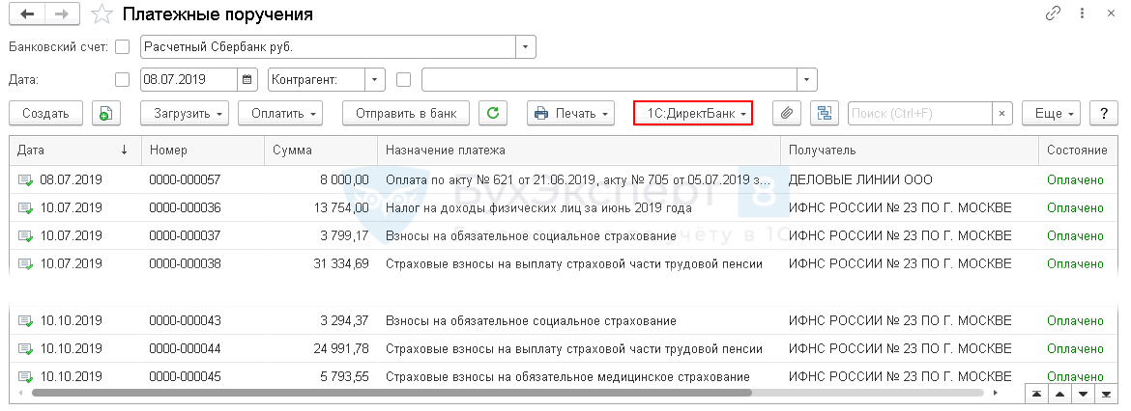The height and width of the screenshot is (411, 1131).
Task: Click the document structure icon near search
Action: pos(825,114)
